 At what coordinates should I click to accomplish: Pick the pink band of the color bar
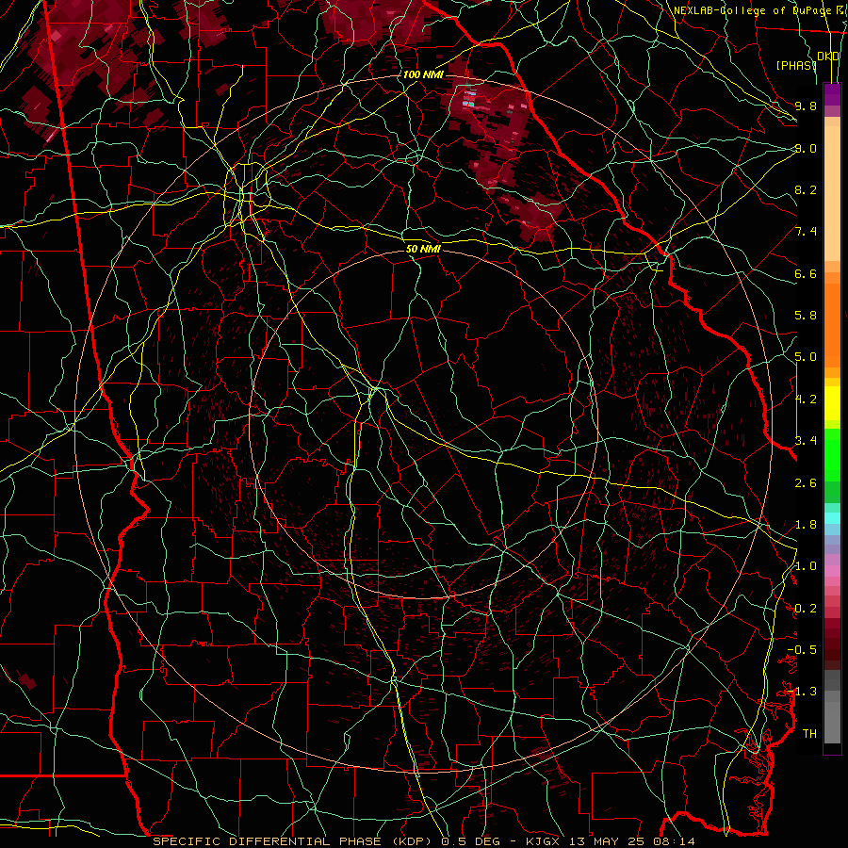[x=832, y=570]
